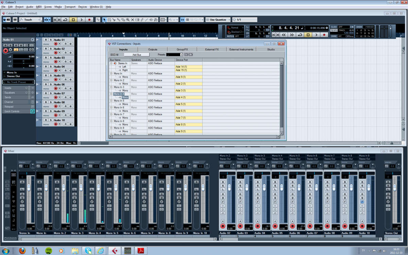Screen dimensions: 408x255
Task: Open channel edit settings for Audio 01 in inspector
Action: (33, 40)
